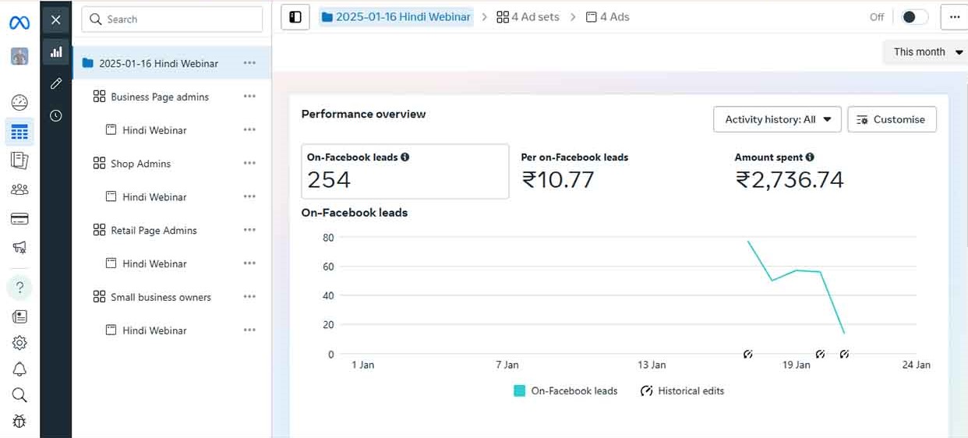Image resolution: width=968 pixels, height=438 pixels.
Task: Click the 19 Jan axis label
Action: [797, 365]
